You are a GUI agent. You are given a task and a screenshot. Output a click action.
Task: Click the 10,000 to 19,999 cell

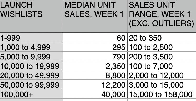coord(31,66)
